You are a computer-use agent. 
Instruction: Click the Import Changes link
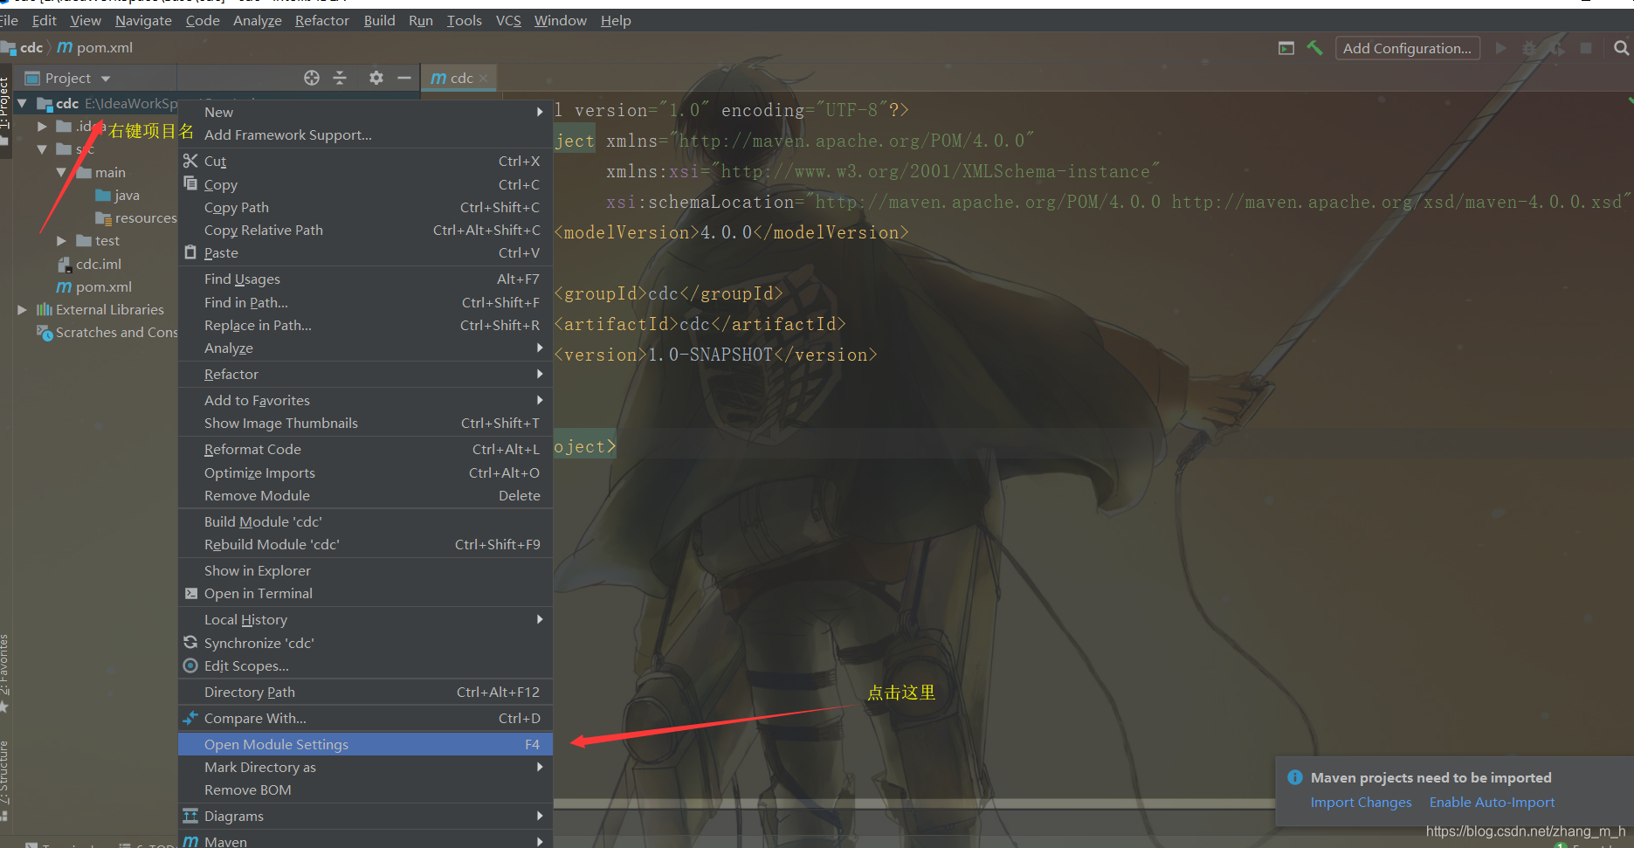(x=1361, y=802)
